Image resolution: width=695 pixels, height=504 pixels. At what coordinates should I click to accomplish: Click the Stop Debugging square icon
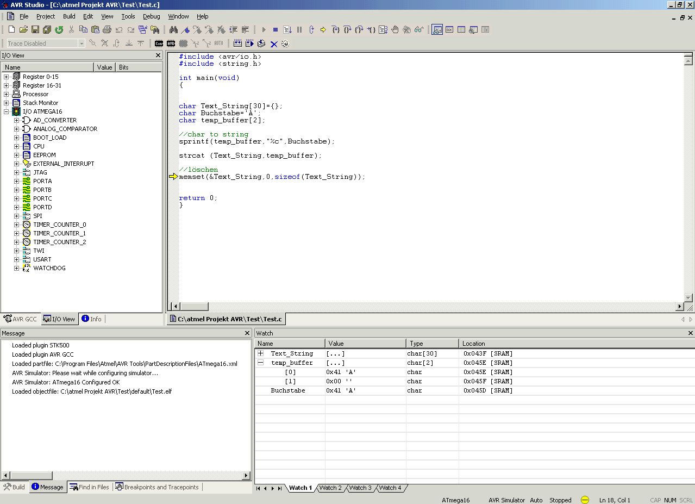pos(276,29)
